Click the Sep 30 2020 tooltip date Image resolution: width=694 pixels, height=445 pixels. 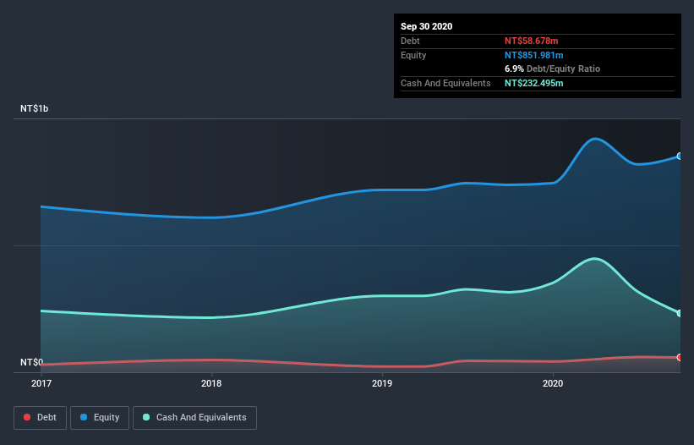(426, 26)
